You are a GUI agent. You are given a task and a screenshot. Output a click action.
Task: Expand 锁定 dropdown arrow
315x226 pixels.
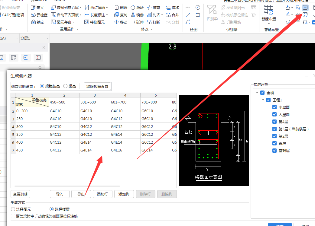click(46, 22)
